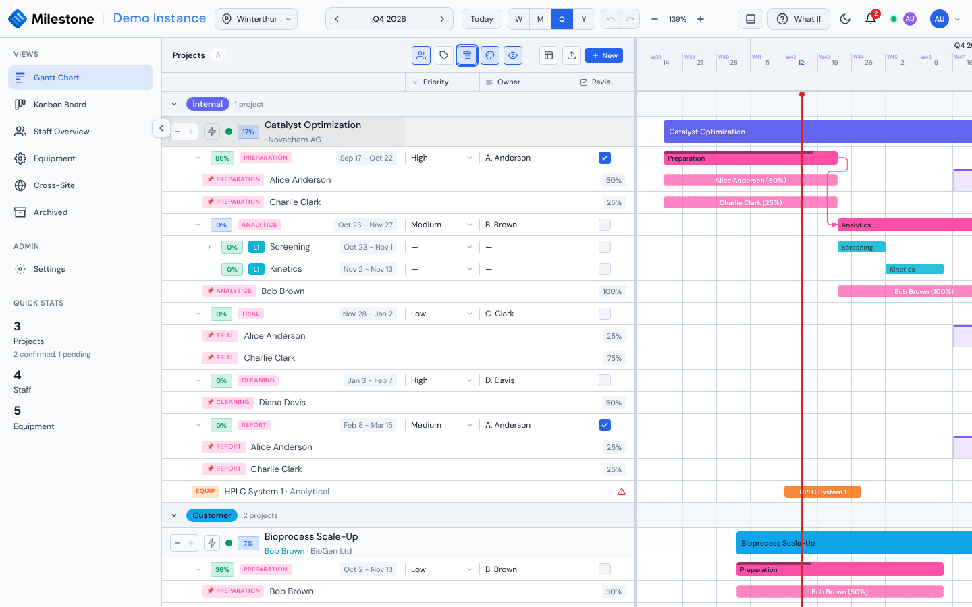Open priority dropdown for Analytics phase
Viewport: 972px width, 607px height.
pos(442,225)
